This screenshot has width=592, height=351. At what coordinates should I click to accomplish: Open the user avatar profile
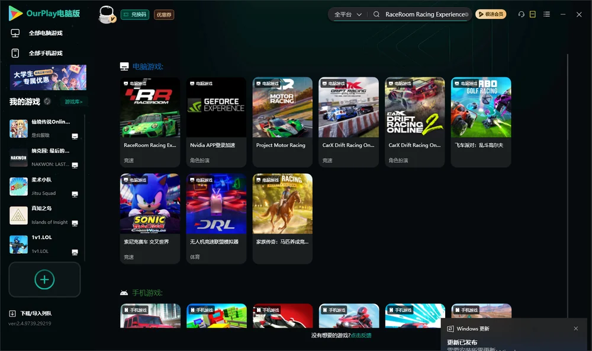point(107,14)
